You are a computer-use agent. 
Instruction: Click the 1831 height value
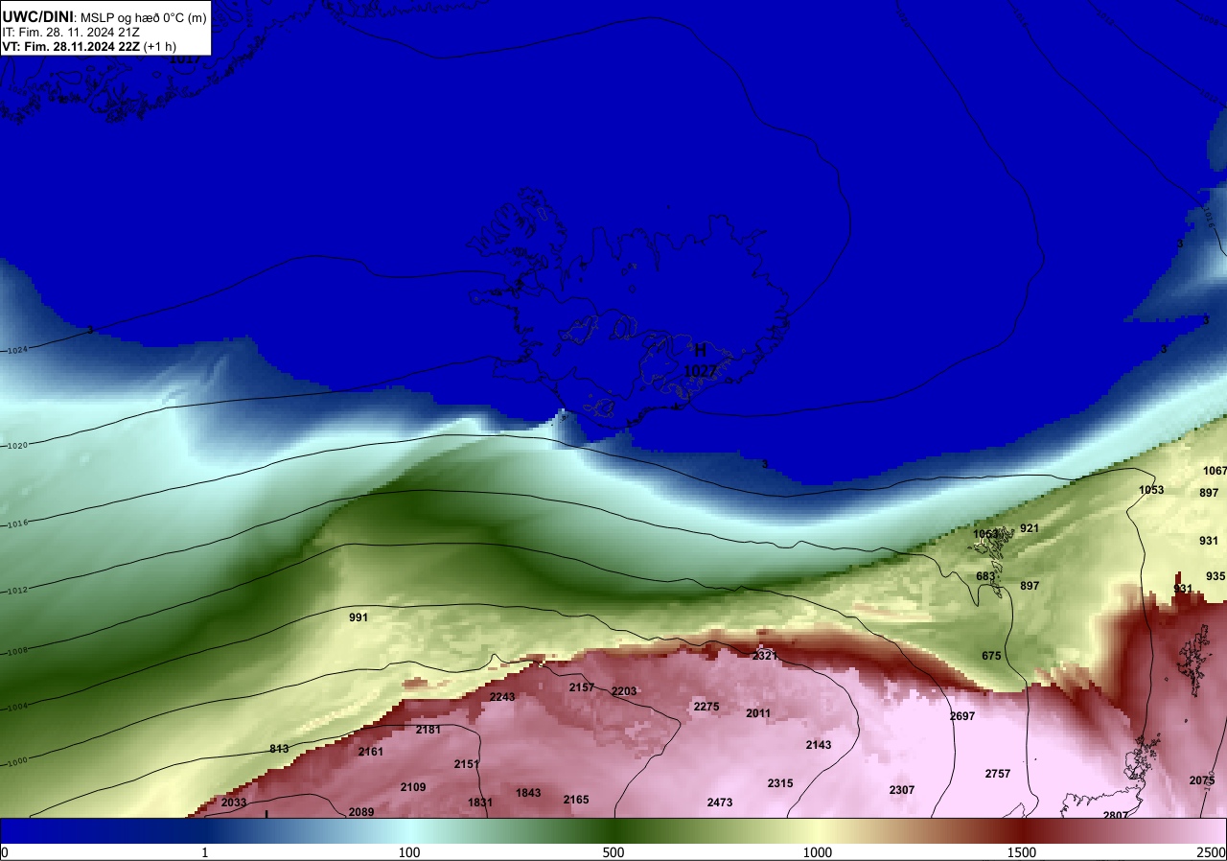480,803
